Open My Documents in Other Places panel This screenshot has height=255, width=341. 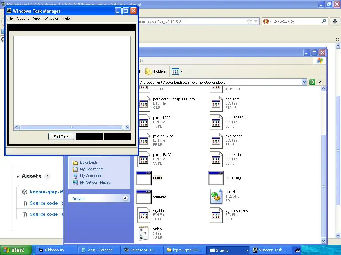[x=92, y=169]
